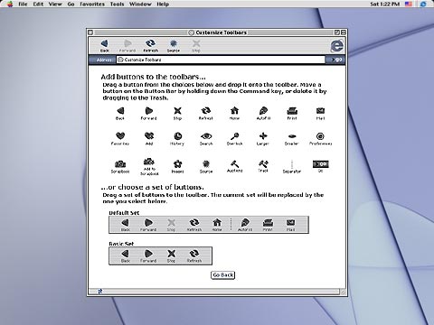This screenshot has height=325, width=434.
Task: Click the go button beside the address field
Action: pos(336,60)
